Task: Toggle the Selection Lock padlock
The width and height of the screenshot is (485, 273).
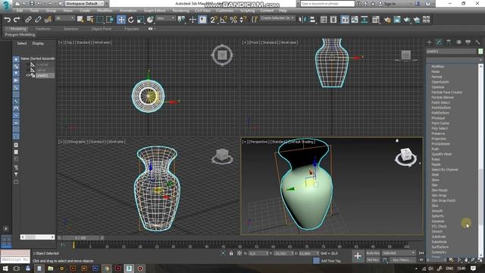Action: [231, 253]
